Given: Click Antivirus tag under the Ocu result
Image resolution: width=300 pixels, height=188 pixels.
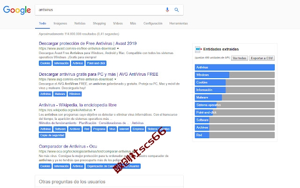Looking at the screenshot, I should (78, 166).
